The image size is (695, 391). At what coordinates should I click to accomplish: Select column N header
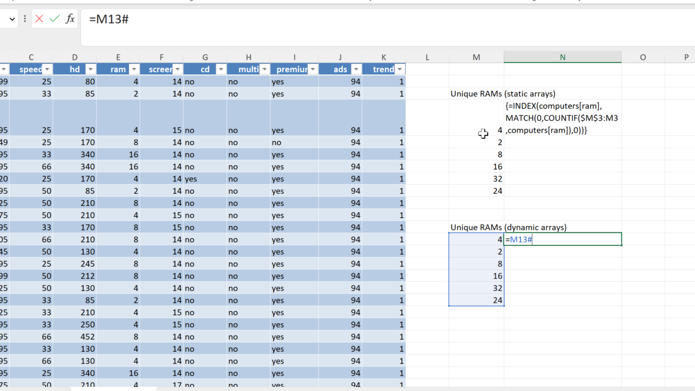click(563, 57)
